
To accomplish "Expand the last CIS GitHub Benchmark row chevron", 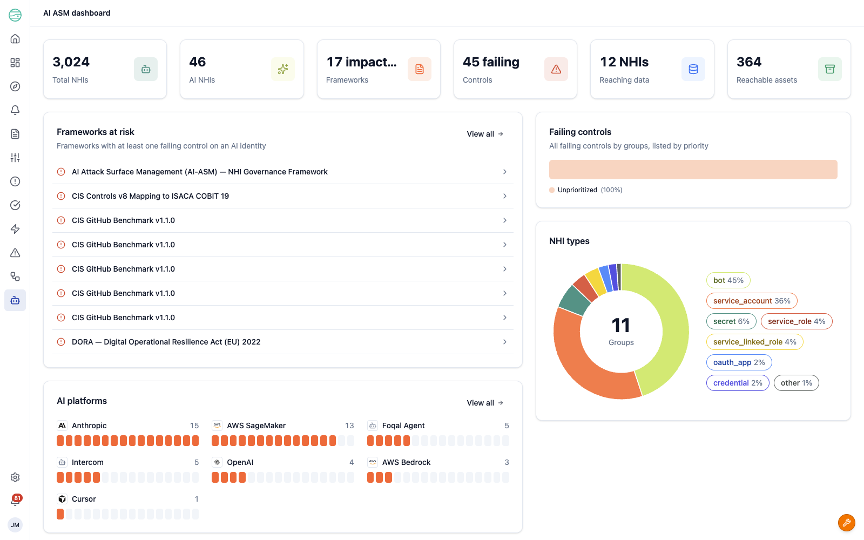I will [505, 318].
